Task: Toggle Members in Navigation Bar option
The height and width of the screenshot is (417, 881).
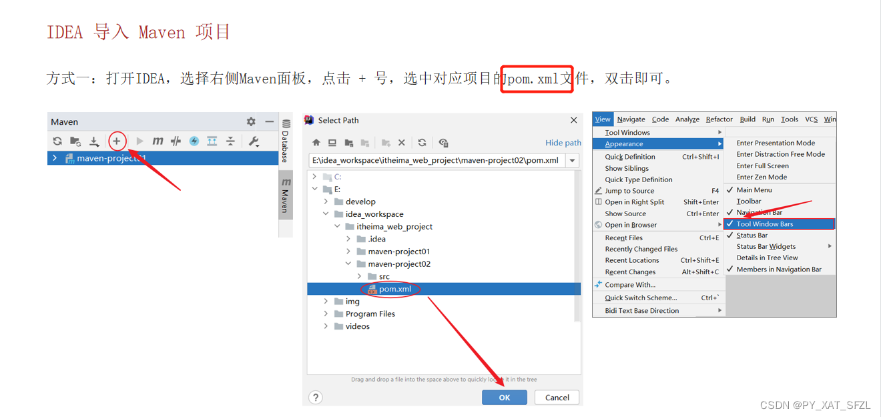Action: (779, 269)
